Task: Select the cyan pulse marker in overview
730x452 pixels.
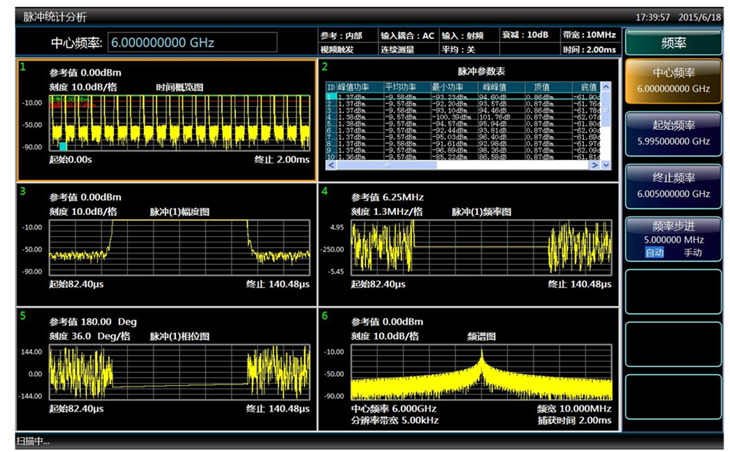Action: [63, 147]
